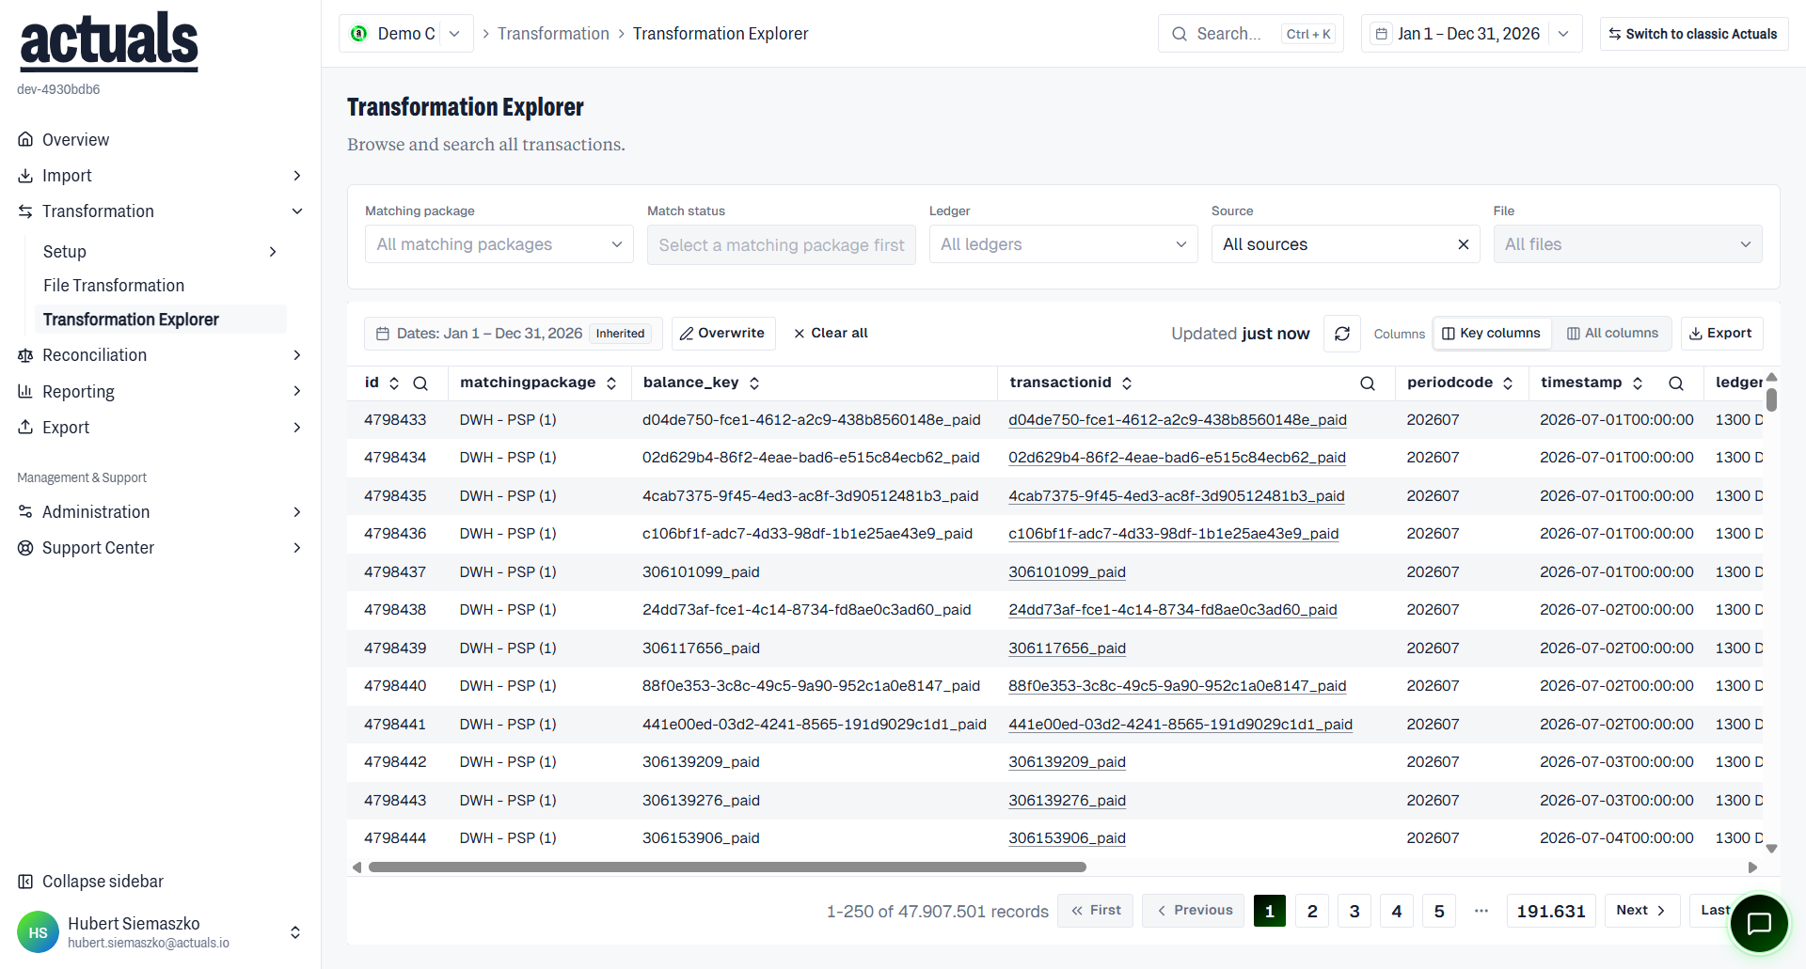Sort by periodcode column

pyautogui.click(x=1508, y=383)
